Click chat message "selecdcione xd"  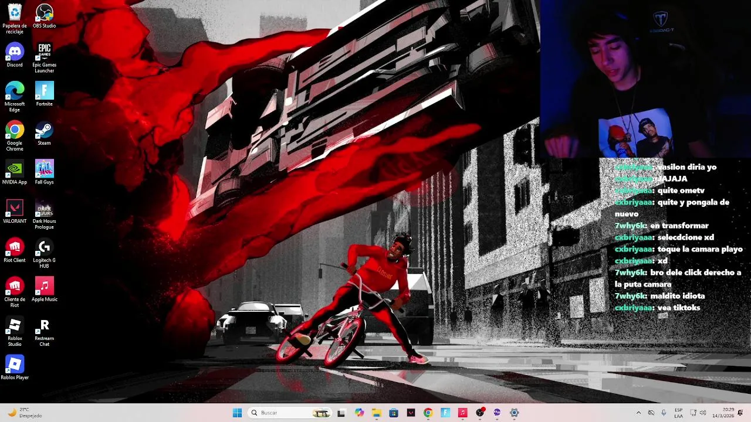(685, 237)
